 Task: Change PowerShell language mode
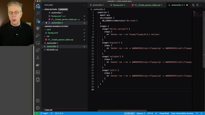[x=164, y=113]
